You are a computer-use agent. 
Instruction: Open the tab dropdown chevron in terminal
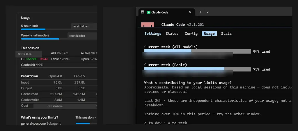(x=207, y=12)
